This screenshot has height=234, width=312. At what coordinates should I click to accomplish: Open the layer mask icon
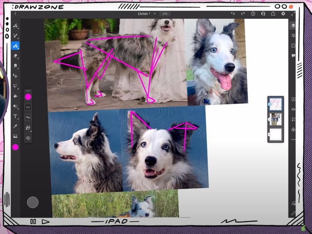[x=293, y=119]
